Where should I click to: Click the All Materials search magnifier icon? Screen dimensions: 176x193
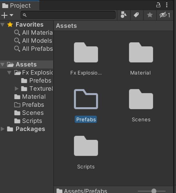coord(17,33)
